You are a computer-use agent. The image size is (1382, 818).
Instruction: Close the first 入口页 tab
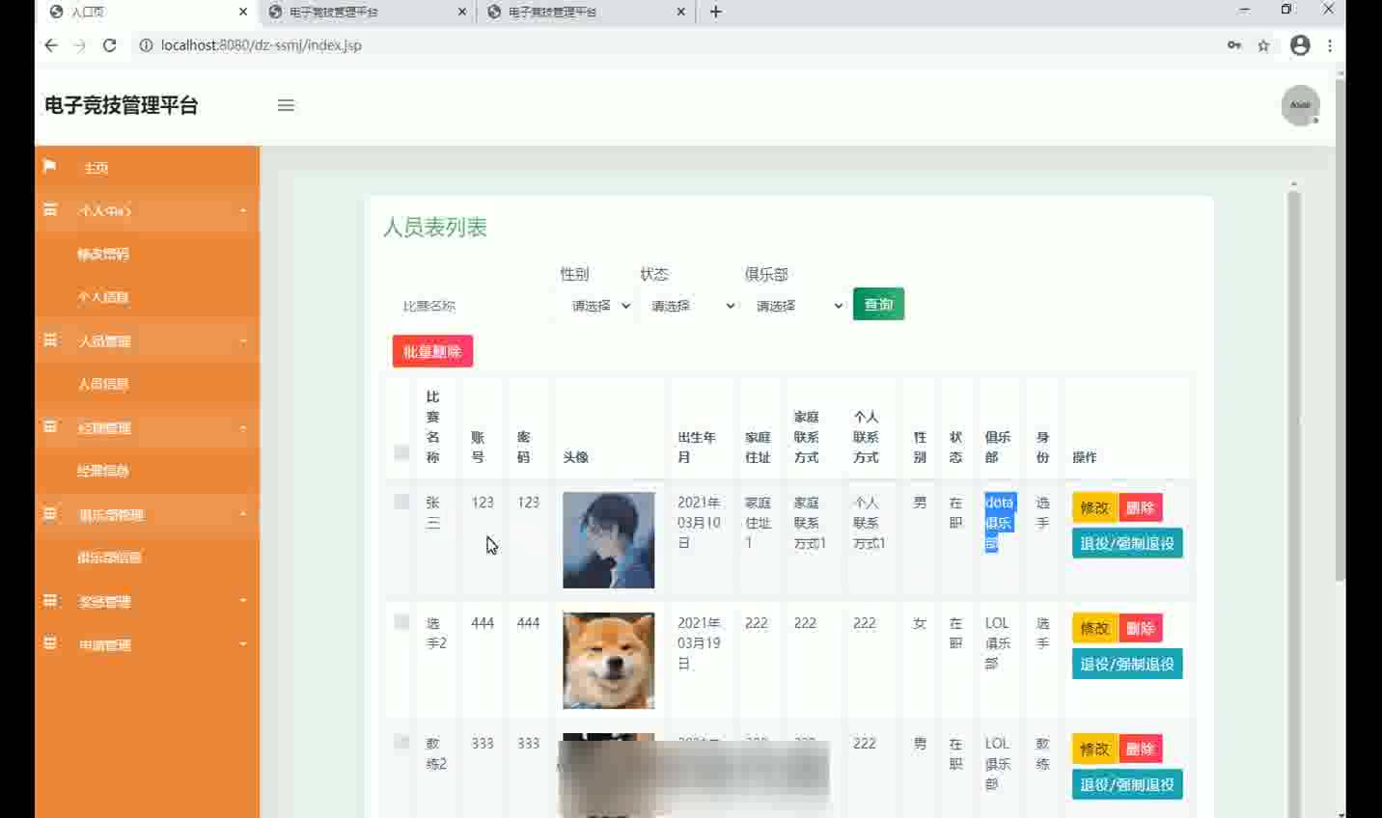click(x=243, y=12)
